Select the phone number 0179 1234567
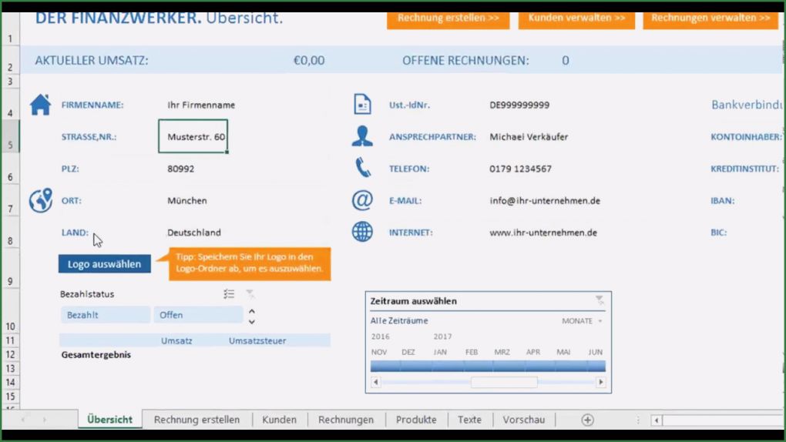The width and height of the screenshot is (786, 442). click(520, 169)
